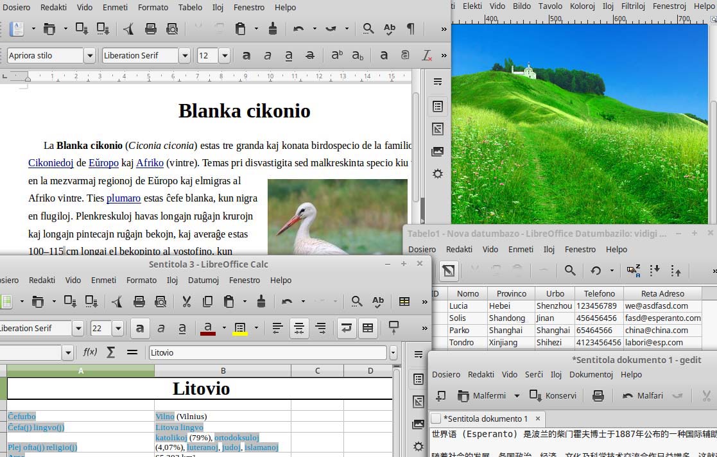Apply subscript in the Writer formatting bar
Viewport: 717px width, 457px height.
358,55
